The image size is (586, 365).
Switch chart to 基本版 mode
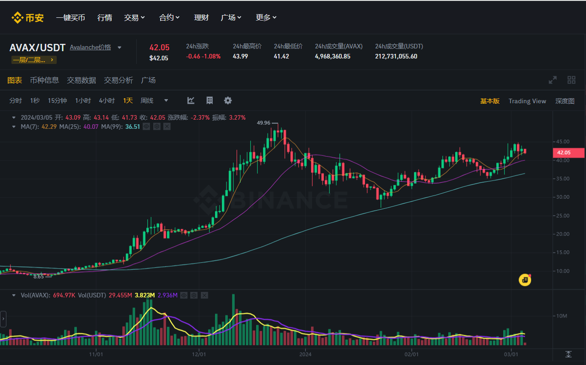click(x=489, y=101)
